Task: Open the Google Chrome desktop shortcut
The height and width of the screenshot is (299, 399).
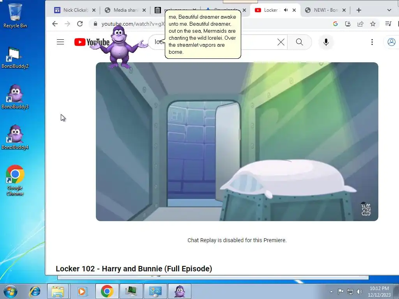Action: point(15,181)
